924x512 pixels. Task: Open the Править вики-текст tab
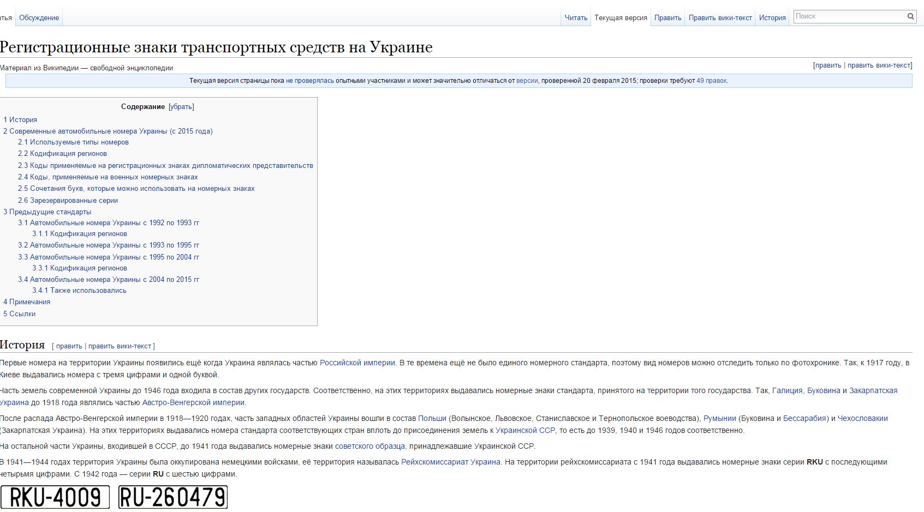[720, 18]
